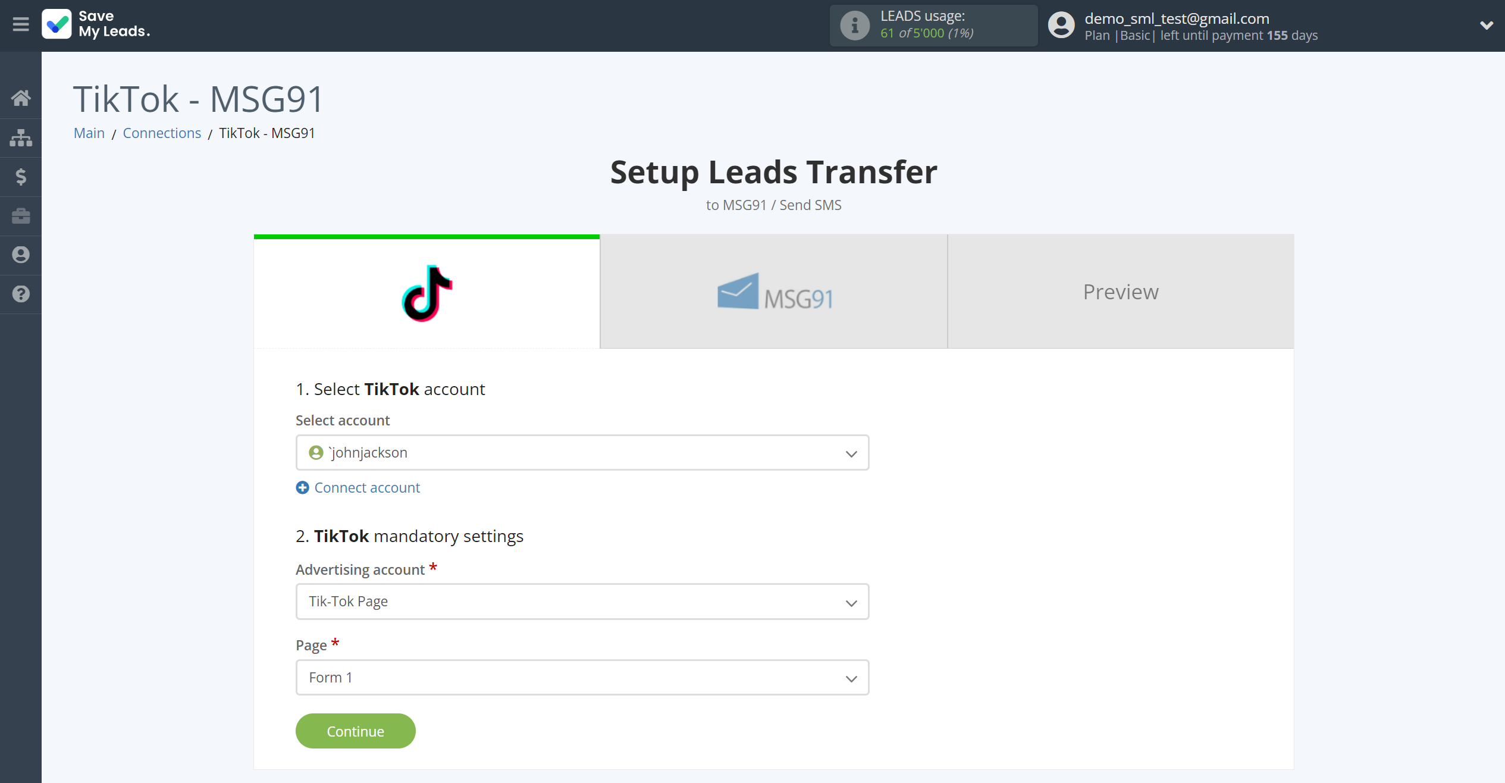This screenshot has width=1505, height=783.
Task: Click the Preview tab label
Action: (x=1121, y=291)
